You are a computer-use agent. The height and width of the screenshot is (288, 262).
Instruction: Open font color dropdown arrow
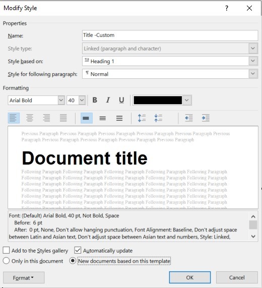point(187,100)
